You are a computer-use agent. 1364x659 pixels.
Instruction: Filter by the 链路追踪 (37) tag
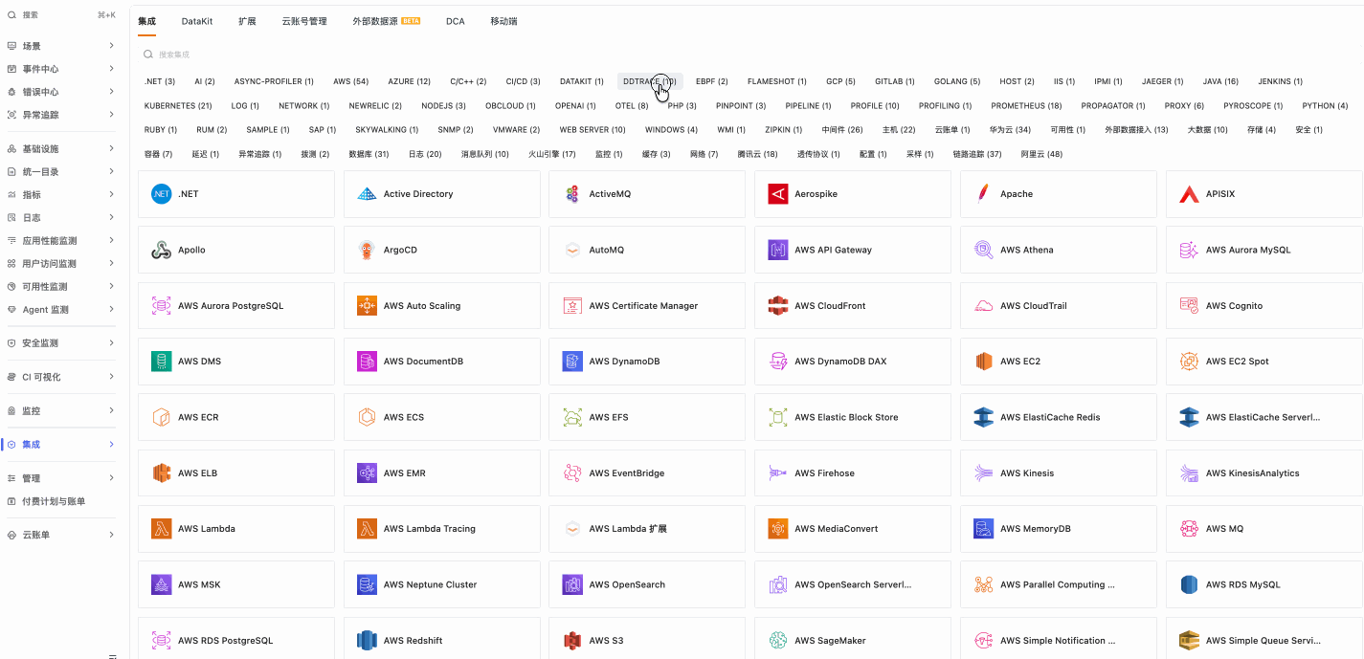tap(977, 154)
